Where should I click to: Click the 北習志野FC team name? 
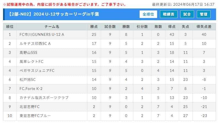pos(30,107)
